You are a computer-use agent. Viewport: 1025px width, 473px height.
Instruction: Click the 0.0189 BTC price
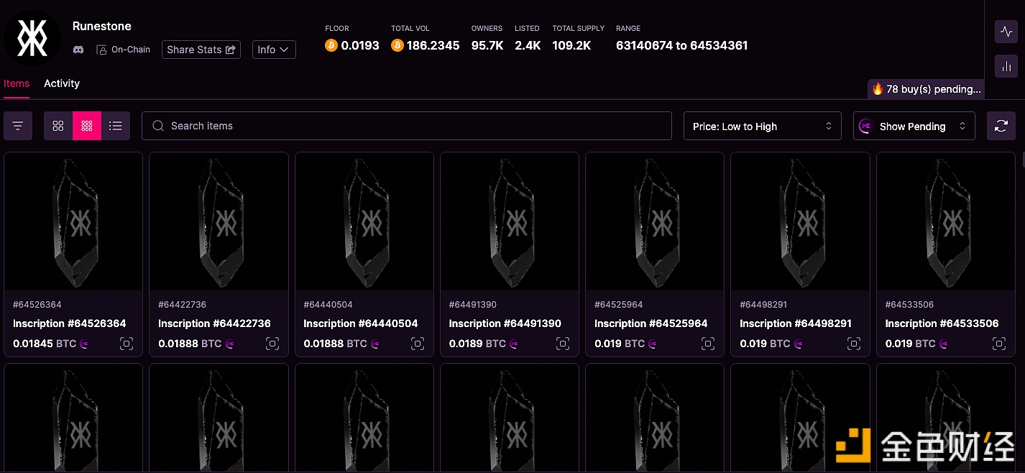pyautogui.click(x=478, y=344)
